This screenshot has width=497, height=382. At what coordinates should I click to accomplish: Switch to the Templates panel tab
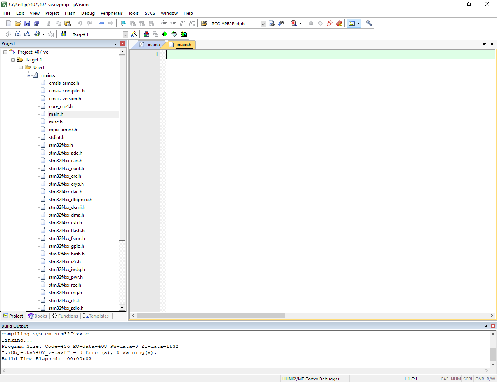(96, 316)
